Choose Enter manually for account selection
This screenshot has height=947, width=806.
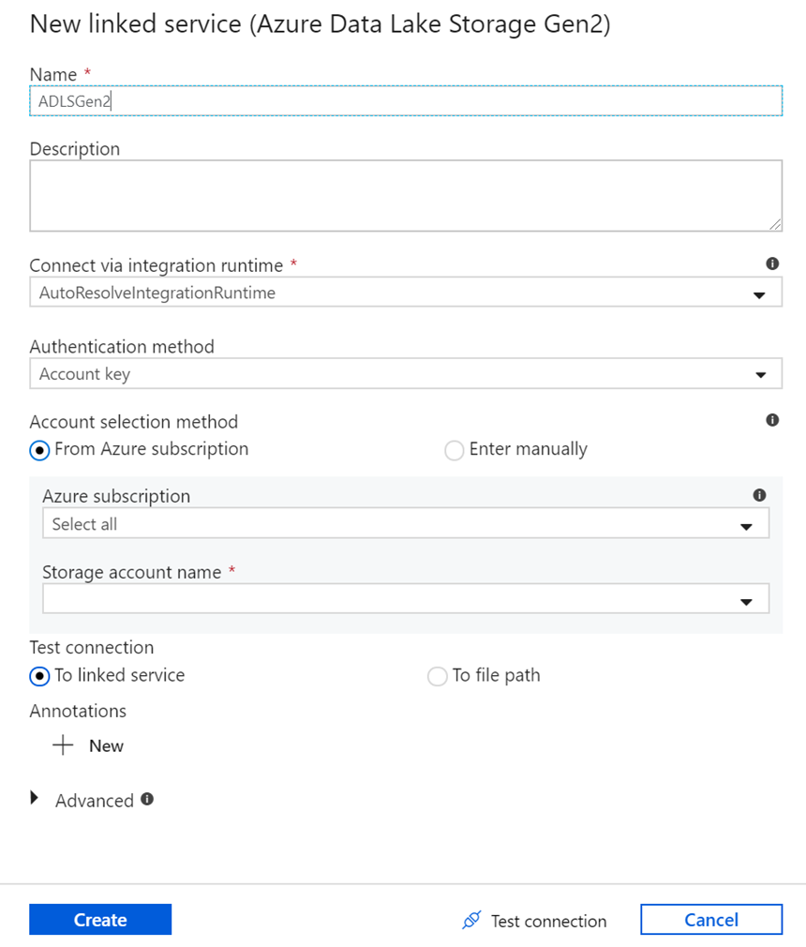[455, 450]
